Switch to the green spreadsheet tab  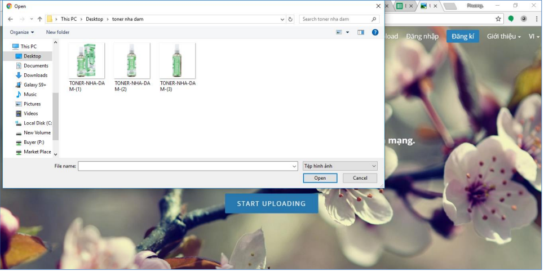[401, 6]
